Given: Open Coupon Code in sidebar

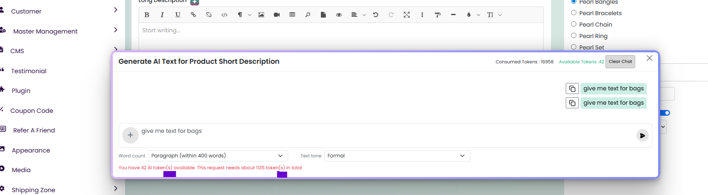Looking at the screenshot, I should (32, 111).
